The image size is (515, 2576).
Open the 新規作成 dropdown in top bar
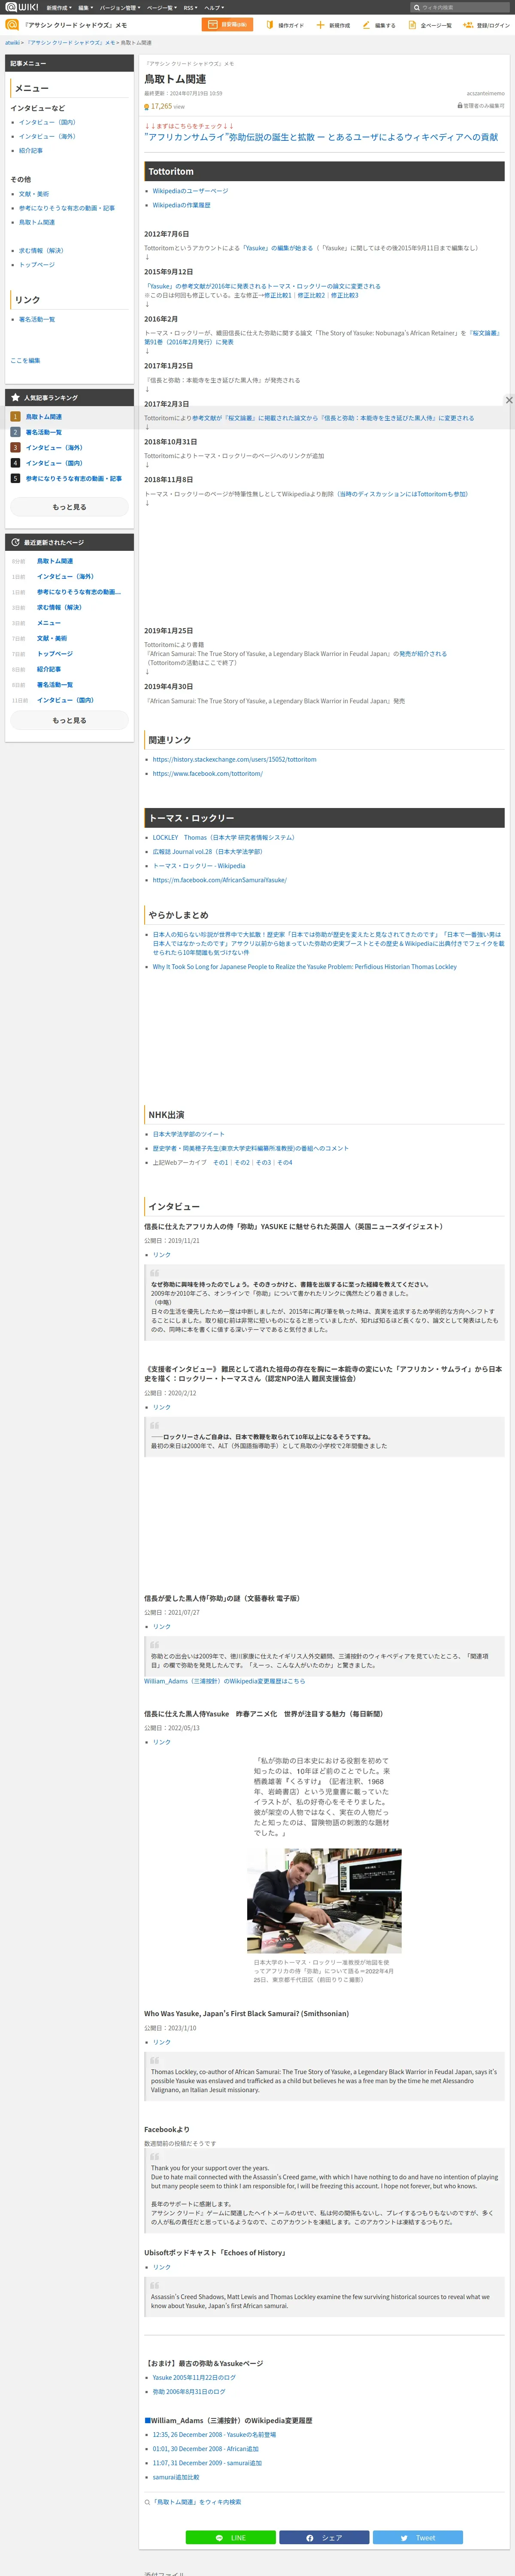coord(59,8)
